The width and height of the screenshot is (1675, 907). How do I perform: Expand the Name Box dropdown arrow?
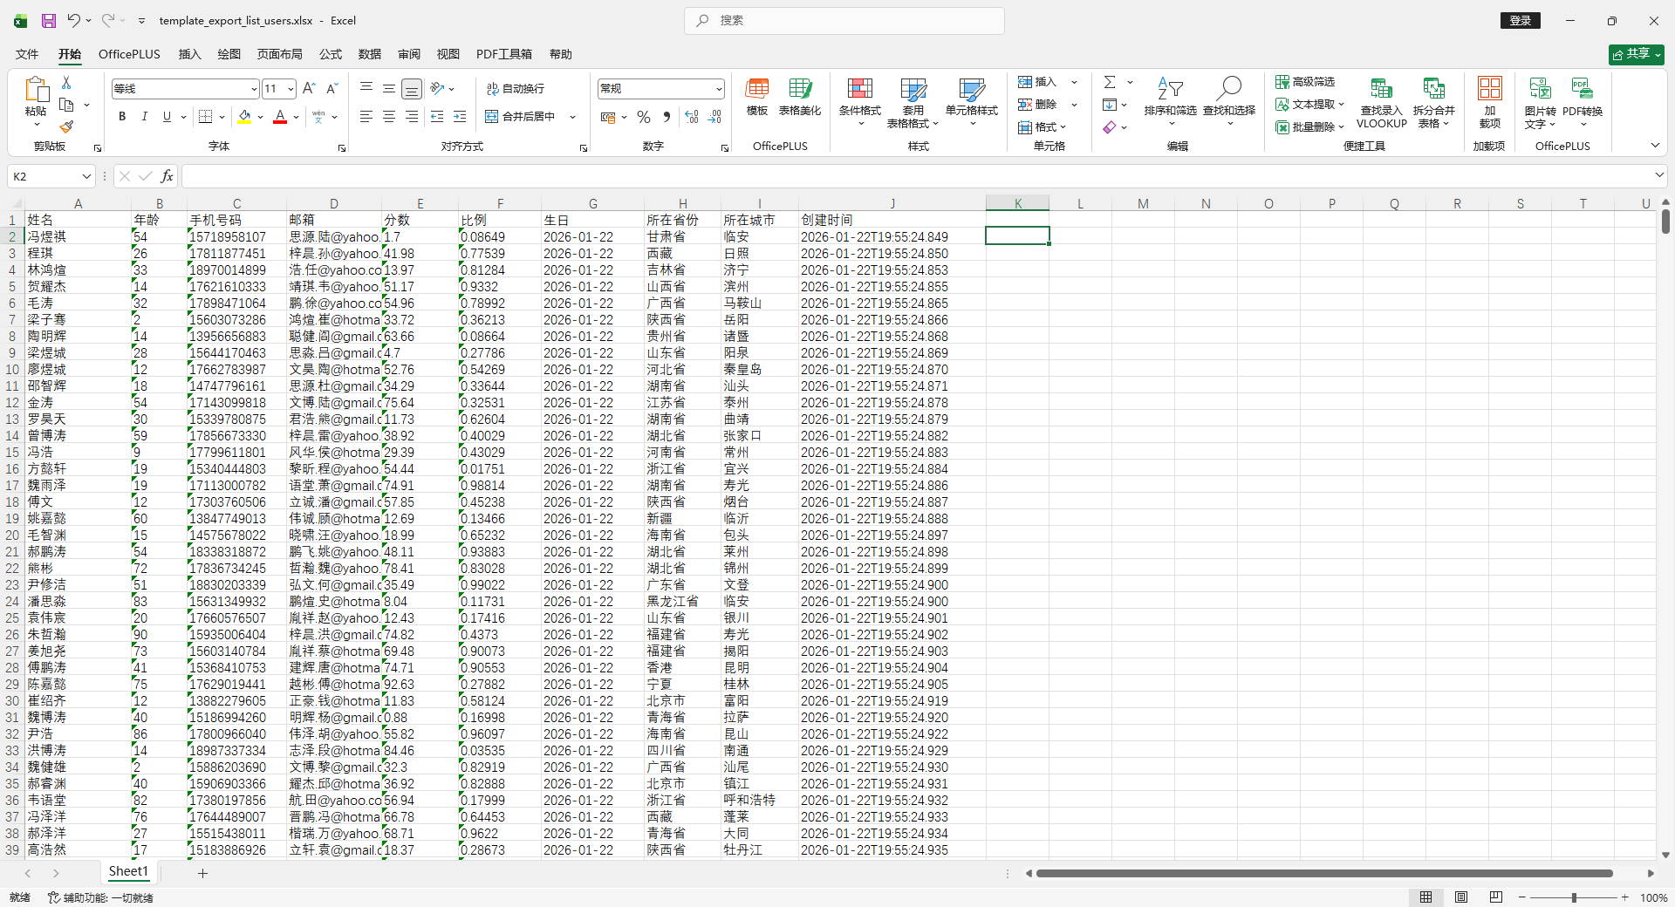click(x=85, y=177)
